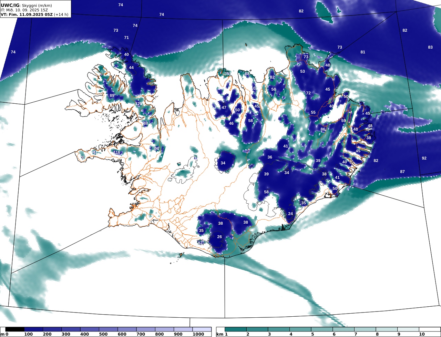441x337 pixels.
Task: Choose the 4–5 km legend color segment
Action: [300, 329]
